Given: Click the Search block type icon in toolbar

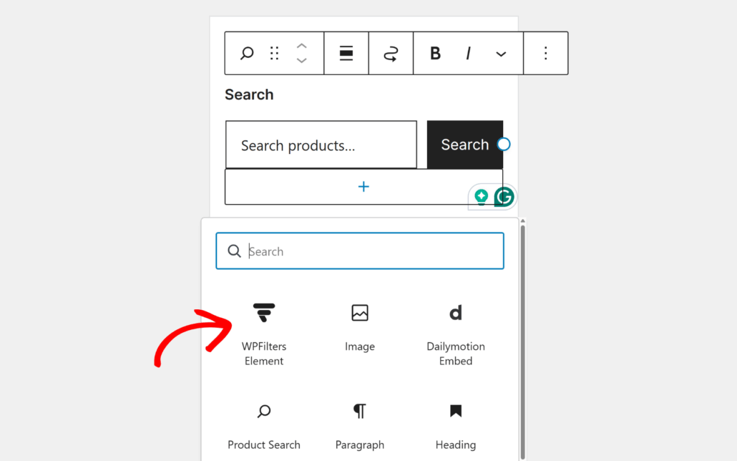Looking at the screenshot, I should click(x=246, y=53).
